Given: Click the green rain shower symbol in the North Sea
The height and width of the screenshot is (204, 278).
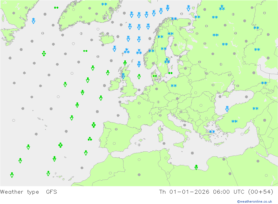Looking at the screenshot, I should point(139,77).
